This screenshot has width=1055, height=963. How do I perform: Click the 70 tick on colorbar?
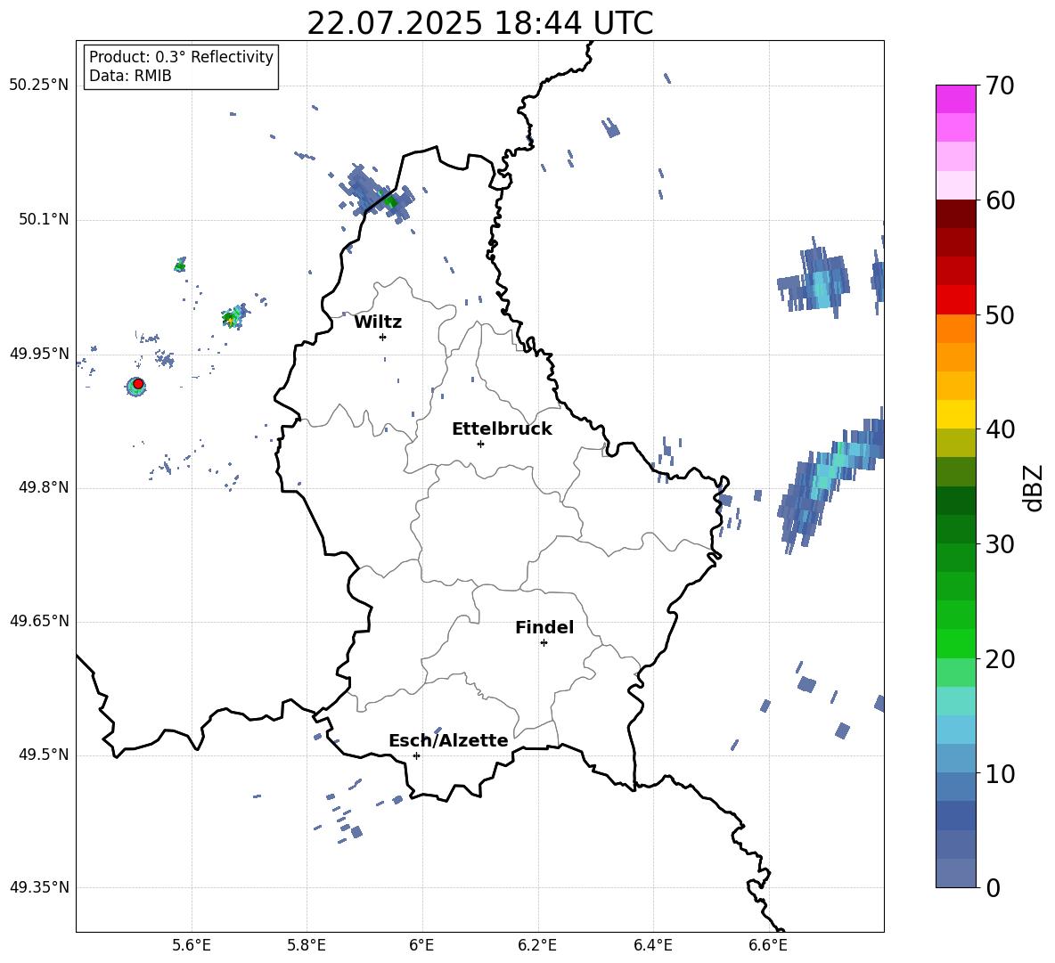[x=1000, y=86]
